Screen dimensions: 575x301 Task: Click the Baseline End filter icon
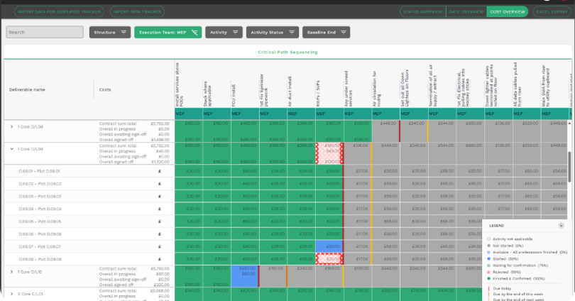point(344,33)
